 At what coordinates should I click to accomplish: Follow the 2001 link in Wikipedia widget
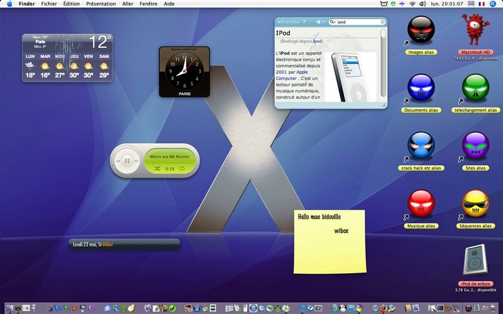click(281, 72)
